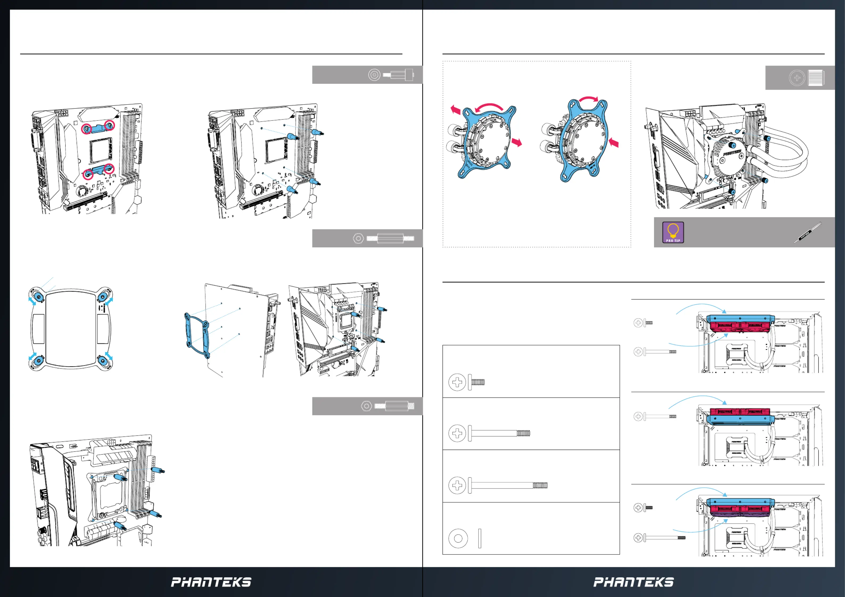845x597 pixels.
Task: Open the motherboard diagram with red-circled brackets
Action: (x=87, y=158)
